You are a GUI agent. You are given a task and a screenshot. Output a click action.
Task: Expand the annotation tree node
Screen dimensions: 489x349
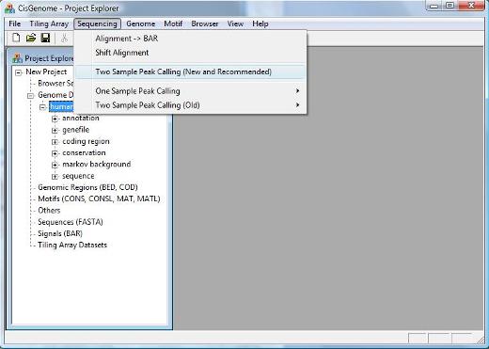[55, 119]
